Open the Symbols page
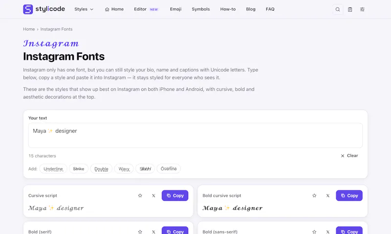This screenshot has height=234, width=391. click(201, 9)
